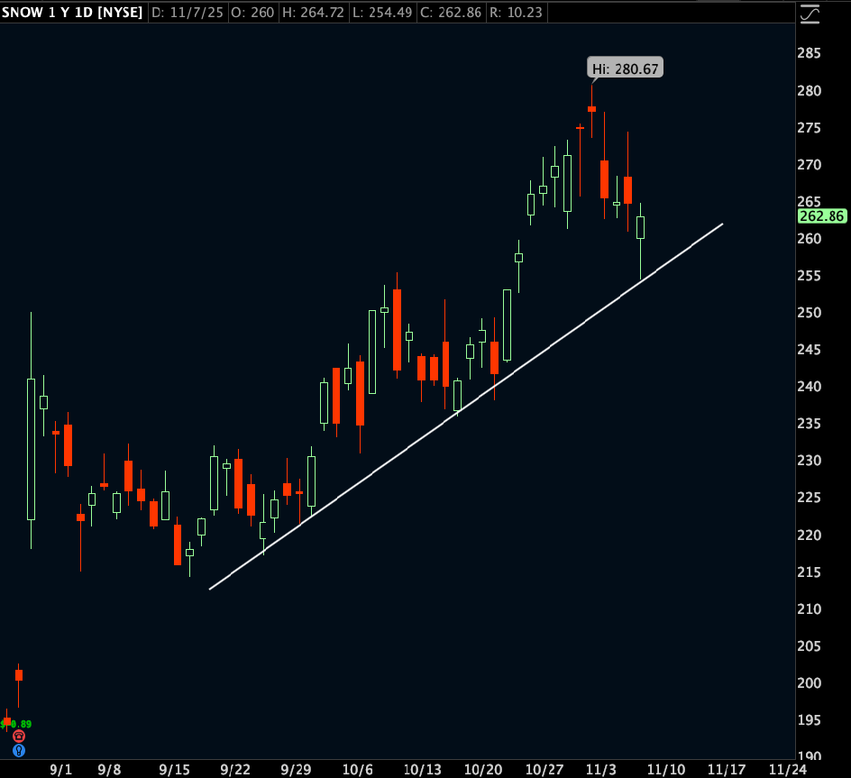Click the 9/1 date on time axis
Viewport: 851px width, 778px height.
tap(60, 769)
